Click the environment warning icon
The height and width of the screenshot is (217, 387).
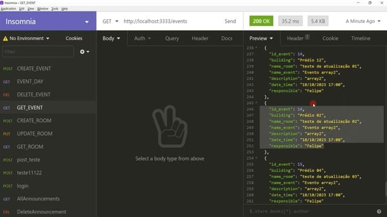tap(5, 39)
